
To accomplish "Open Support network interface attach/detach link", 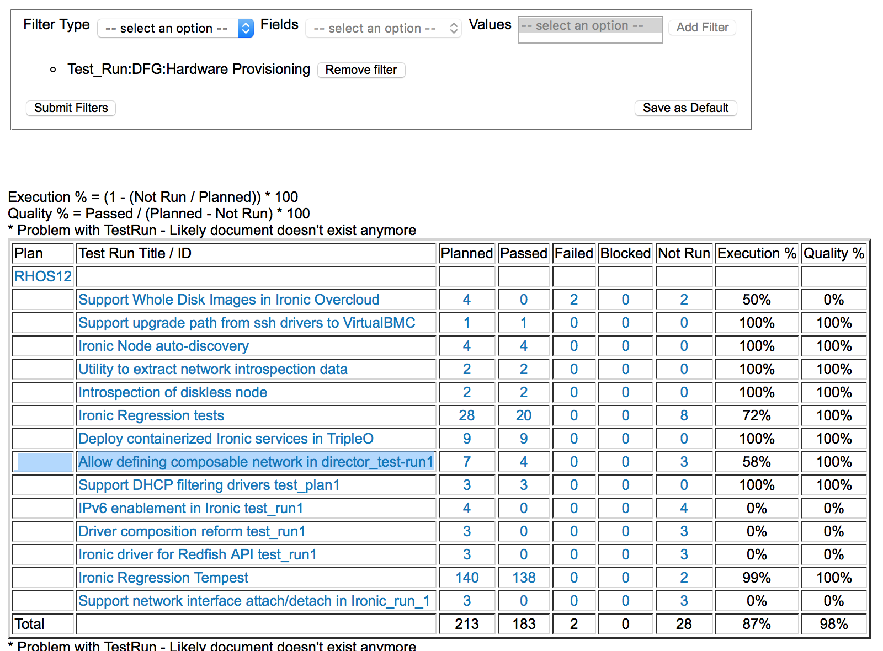I will pyautogui.click(x=254, y=601).
